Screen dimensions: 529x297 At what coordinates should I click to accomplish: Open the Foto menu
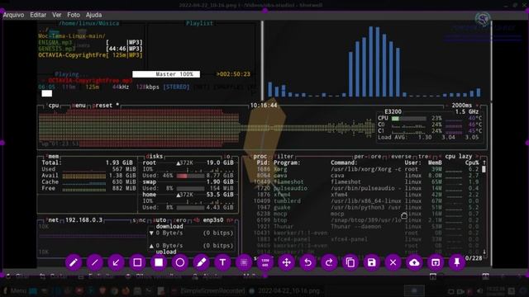tap(74, 15)
